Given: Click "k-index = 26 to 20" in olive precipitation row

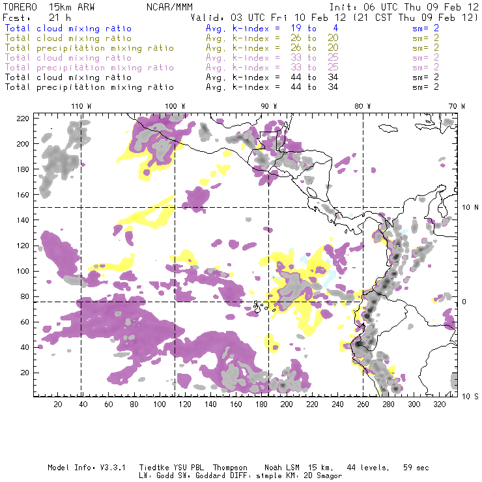Looking at the screenshot, I should pos(285,48).
